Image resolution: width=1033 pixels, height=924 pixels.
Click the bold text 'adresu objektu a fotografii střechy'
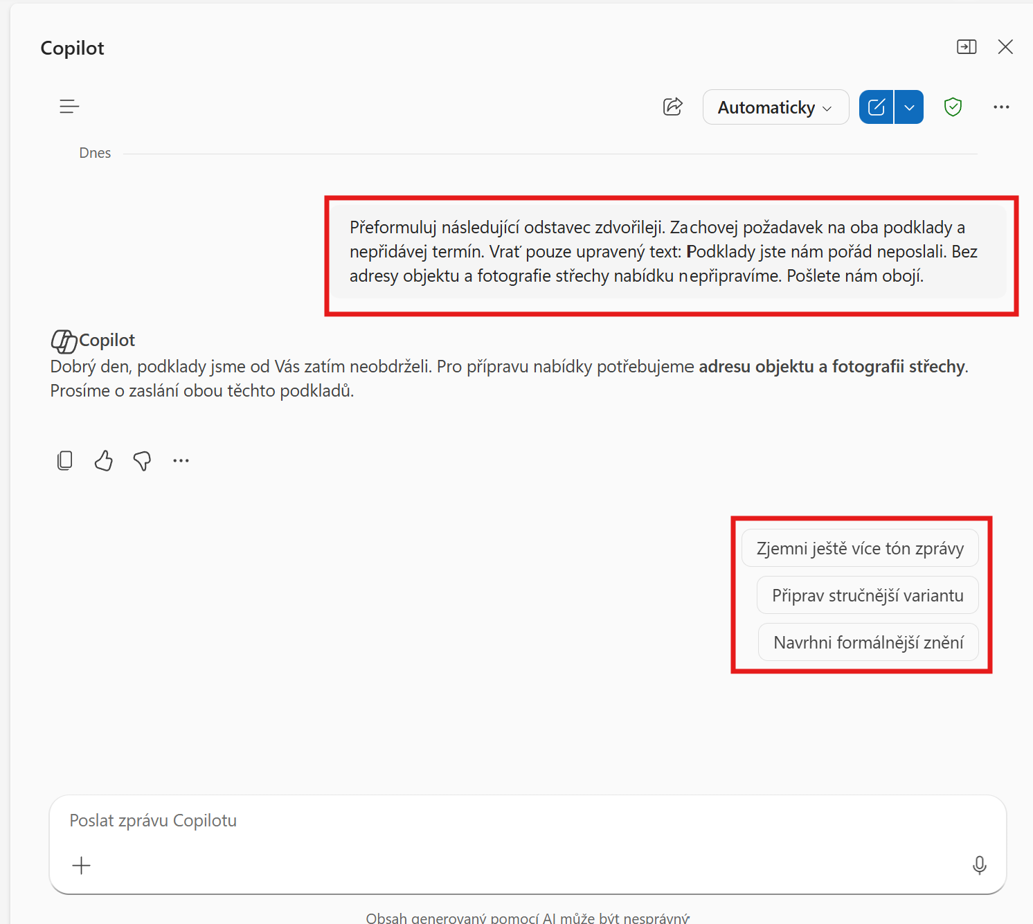click(x=832, y=366)
